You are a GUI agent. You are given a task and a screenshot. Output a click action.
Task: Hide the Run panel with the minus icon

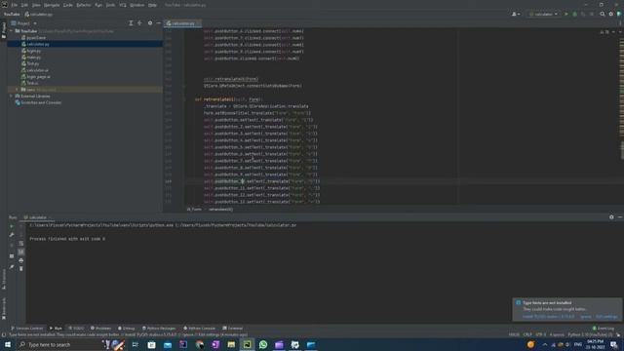pyautogui.click(x=620, y=217)
